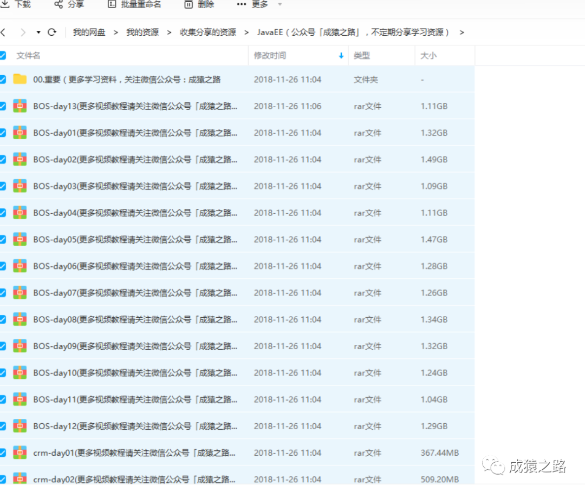Sort by 类型 column header
Viewport: 585px width, 492px height.
362,56
